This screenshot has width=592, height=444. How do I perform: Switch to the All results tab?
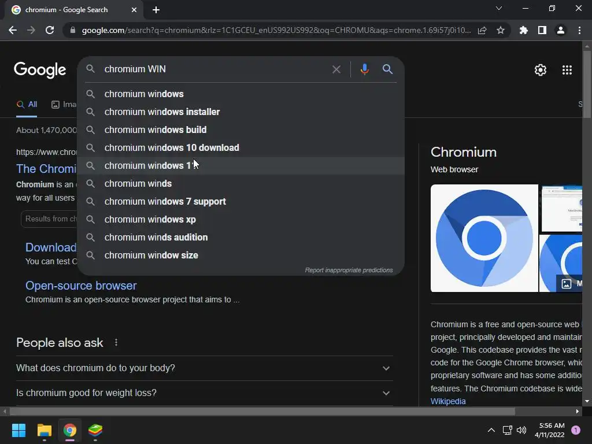27,105
